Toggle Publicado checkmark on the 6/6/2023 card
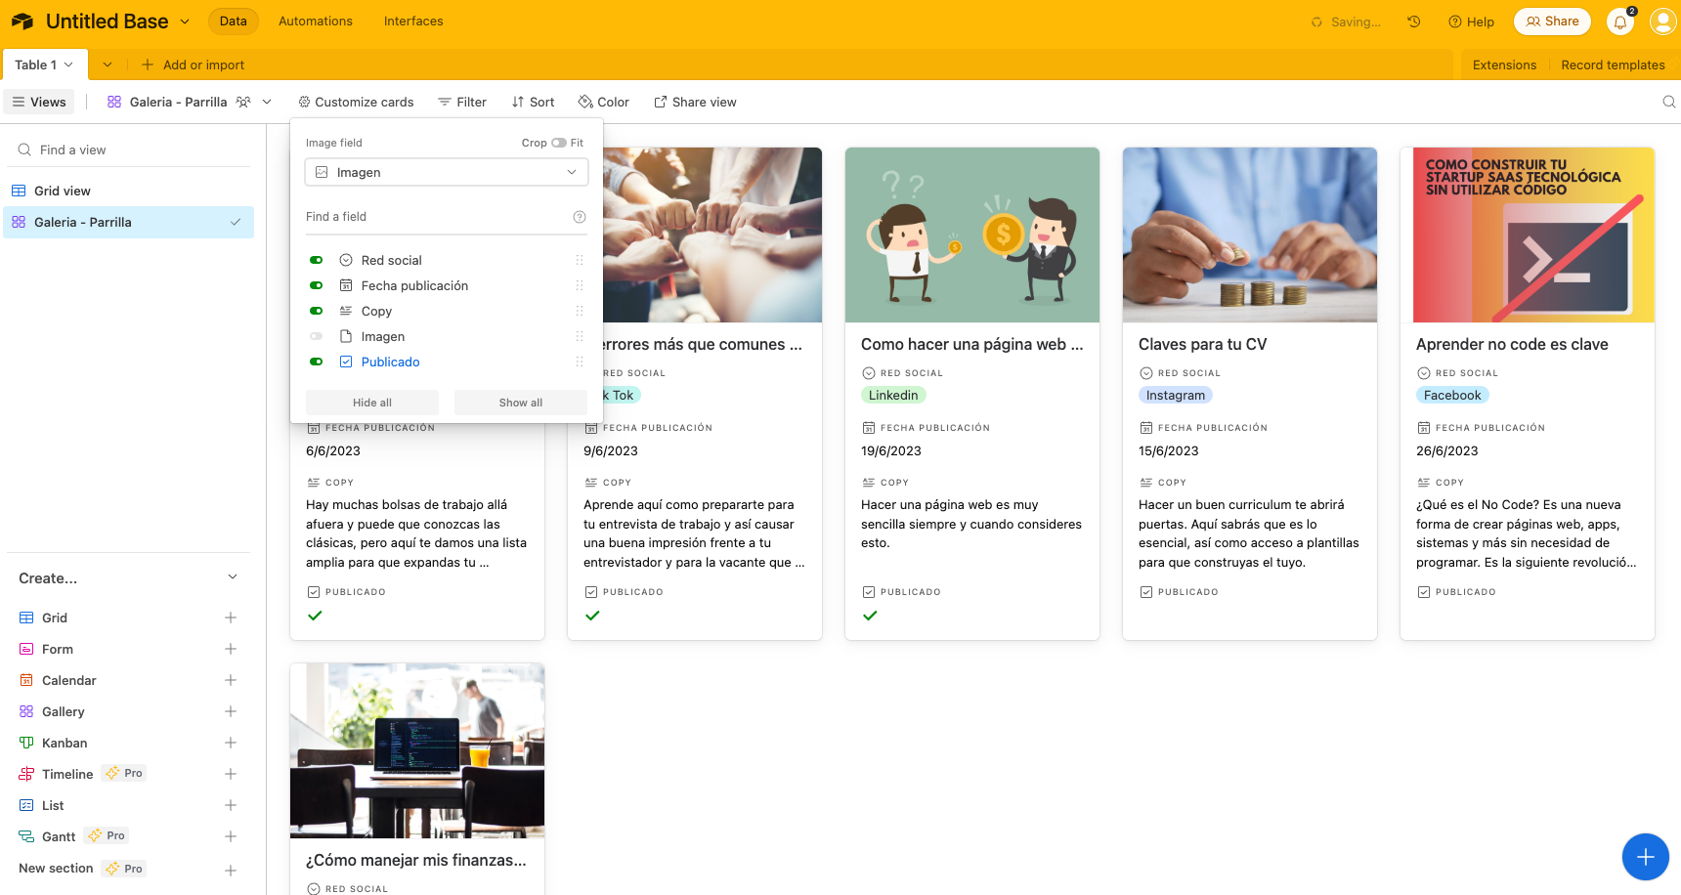The image size is (1681, 895). (315, 616)
